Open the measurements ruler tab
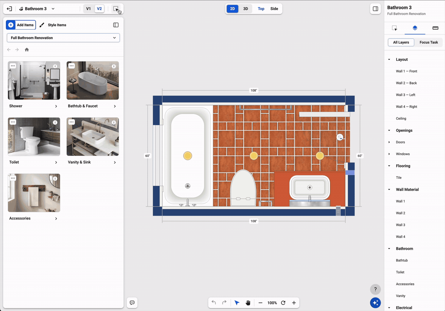The image size is (445, 311). coord(435,28)
